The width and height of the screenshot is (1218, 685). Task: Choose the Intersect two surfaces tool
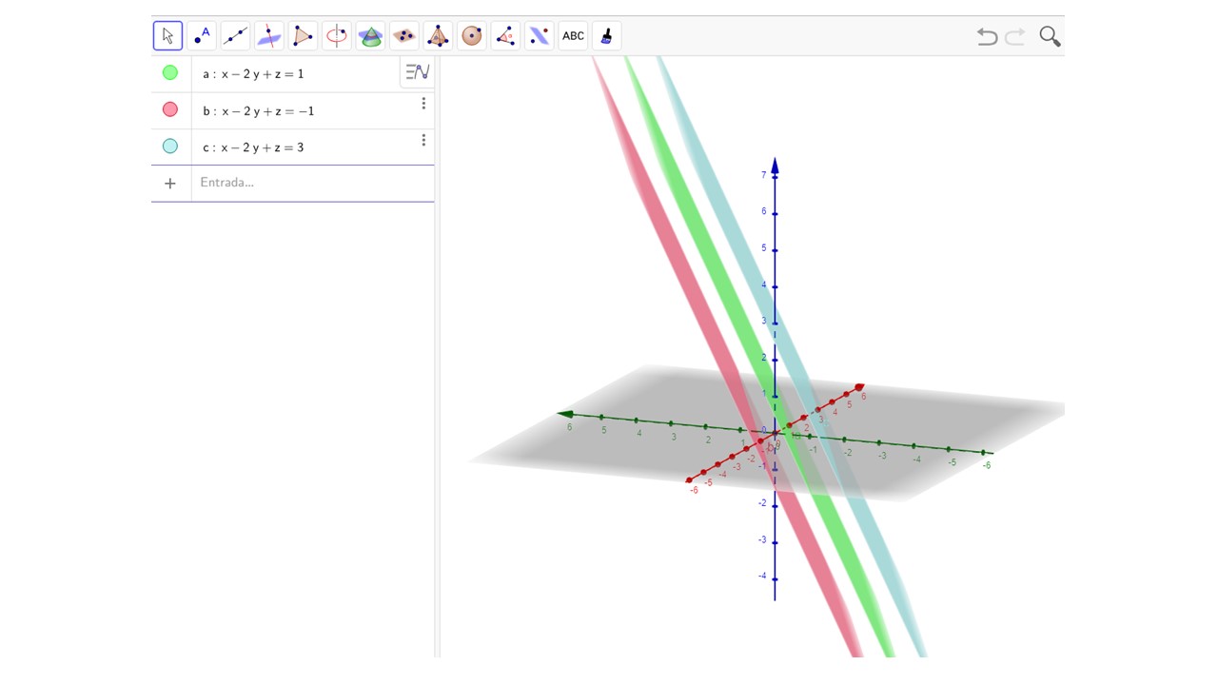point(370,36)
